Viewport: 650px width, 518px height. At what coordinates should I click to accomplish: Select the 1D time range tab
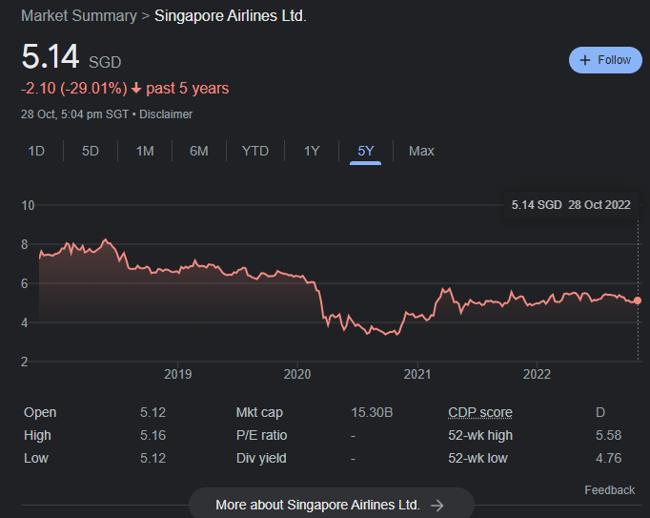[x=36, y=151]
